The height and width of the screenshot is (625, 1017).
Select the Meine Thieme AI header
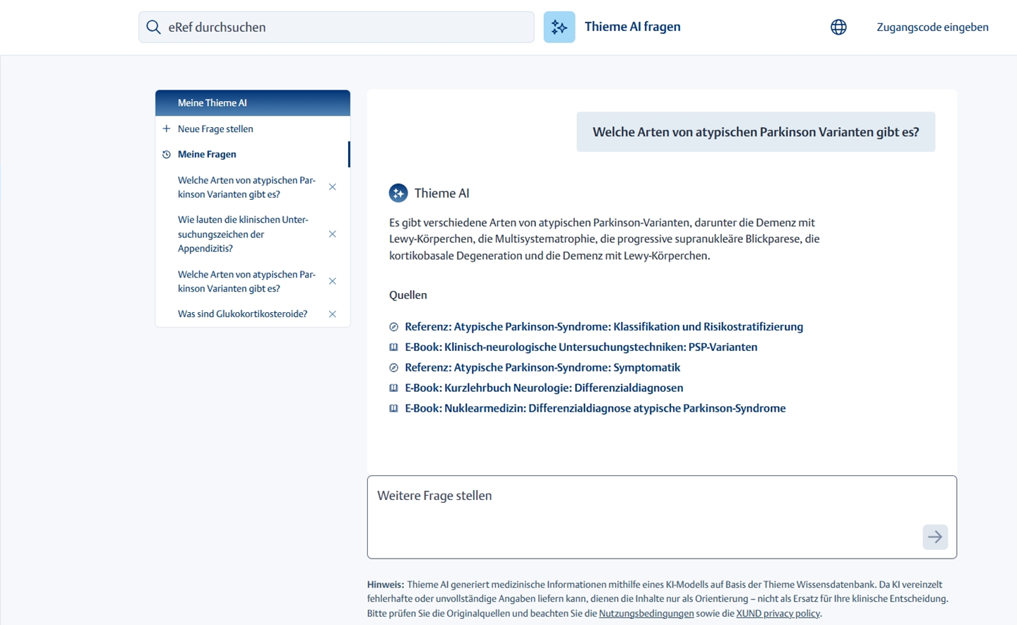253,102
